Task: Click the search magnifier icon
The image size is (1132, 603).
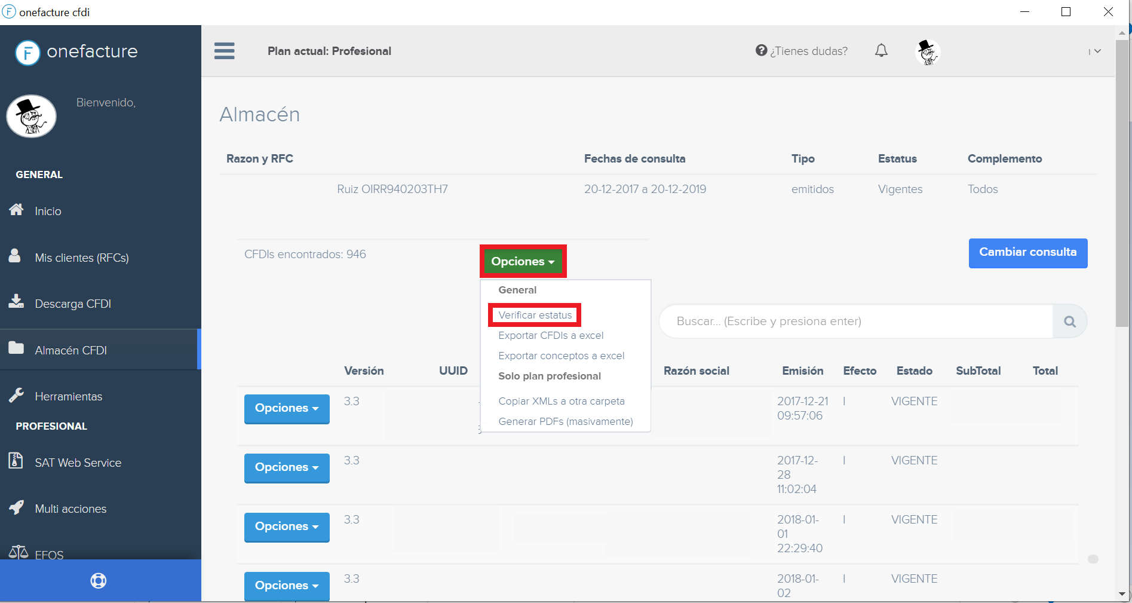Action: (x=1069, y=322)
